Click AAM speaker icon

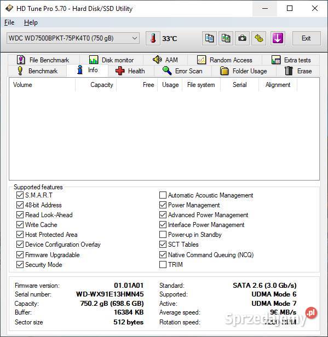157,60
